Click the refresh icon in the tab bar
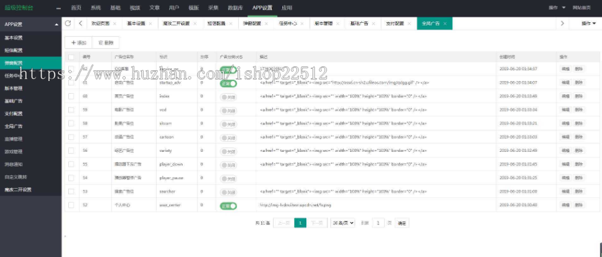This screenshot has width=602, height=257. coord(68,23)
